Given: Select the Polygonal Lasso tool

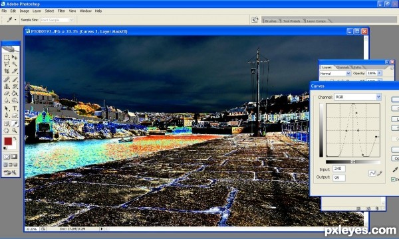Looking at the screenshot, I should click(7, 64).
